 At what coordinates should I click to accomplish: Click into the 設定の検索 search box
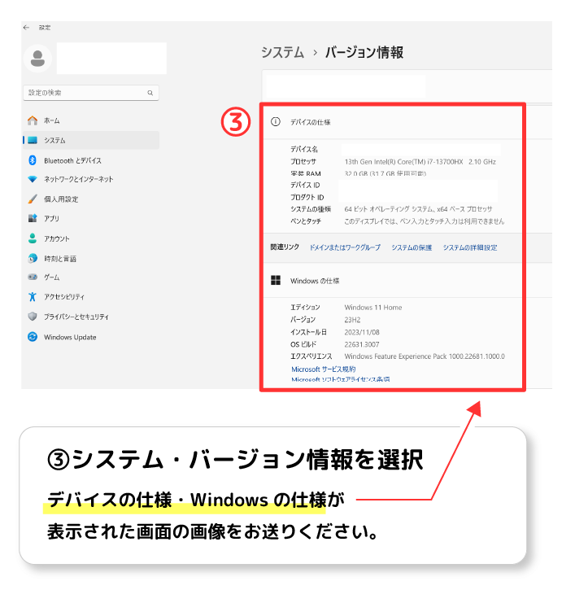coord(85,93)
